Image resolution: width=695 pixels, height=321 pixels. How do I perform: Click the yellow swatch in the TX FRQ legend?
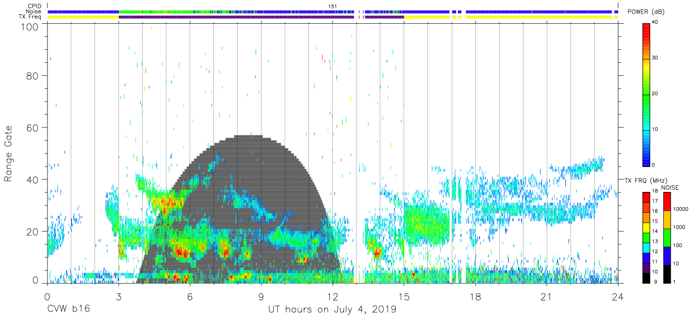tap(646, 226)
